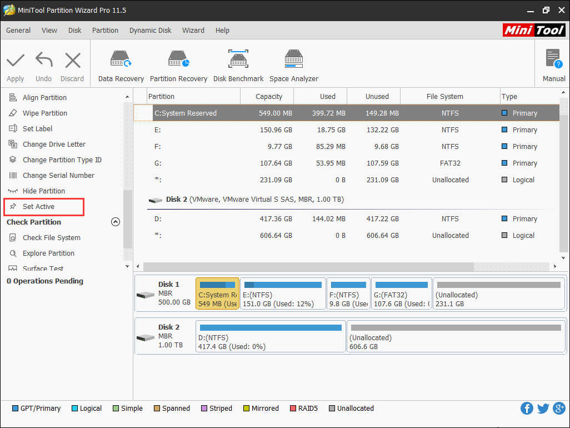The image size is (570, 428).
Task: Open the Facebook share icon
Action: pyautogui.click(x=527, y=409)
